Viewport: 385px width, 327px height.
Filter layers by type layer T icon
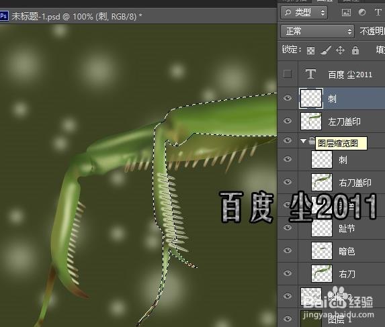click(378, 12)
